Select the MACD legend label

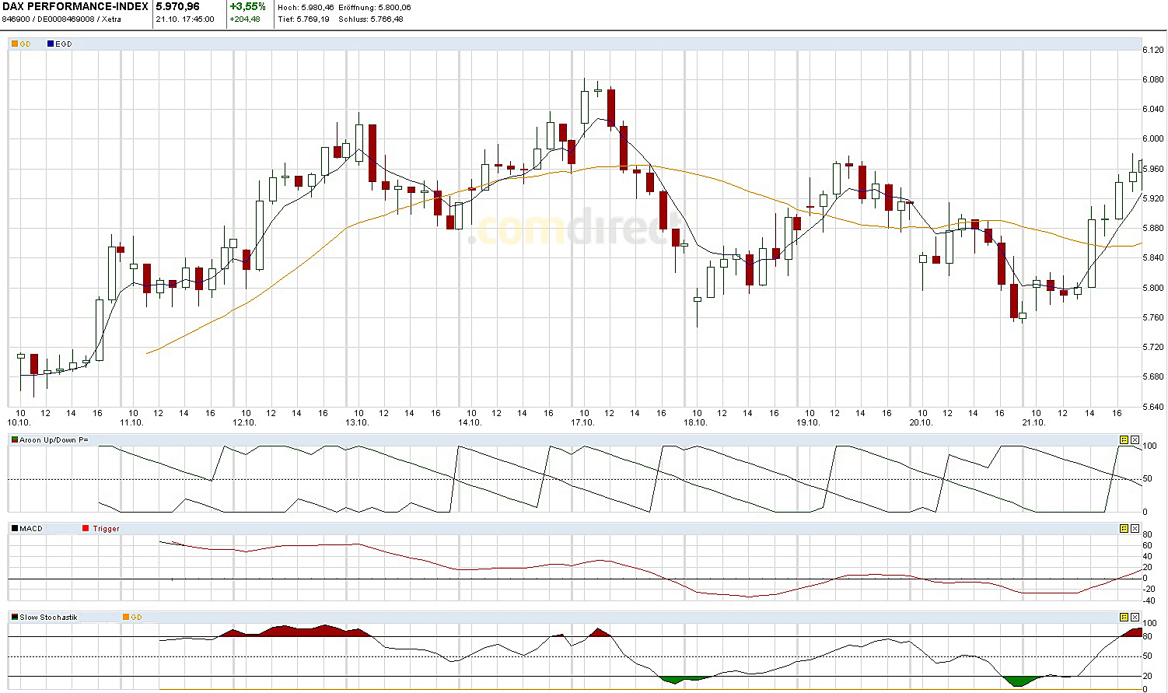click(x=31, y=529)
